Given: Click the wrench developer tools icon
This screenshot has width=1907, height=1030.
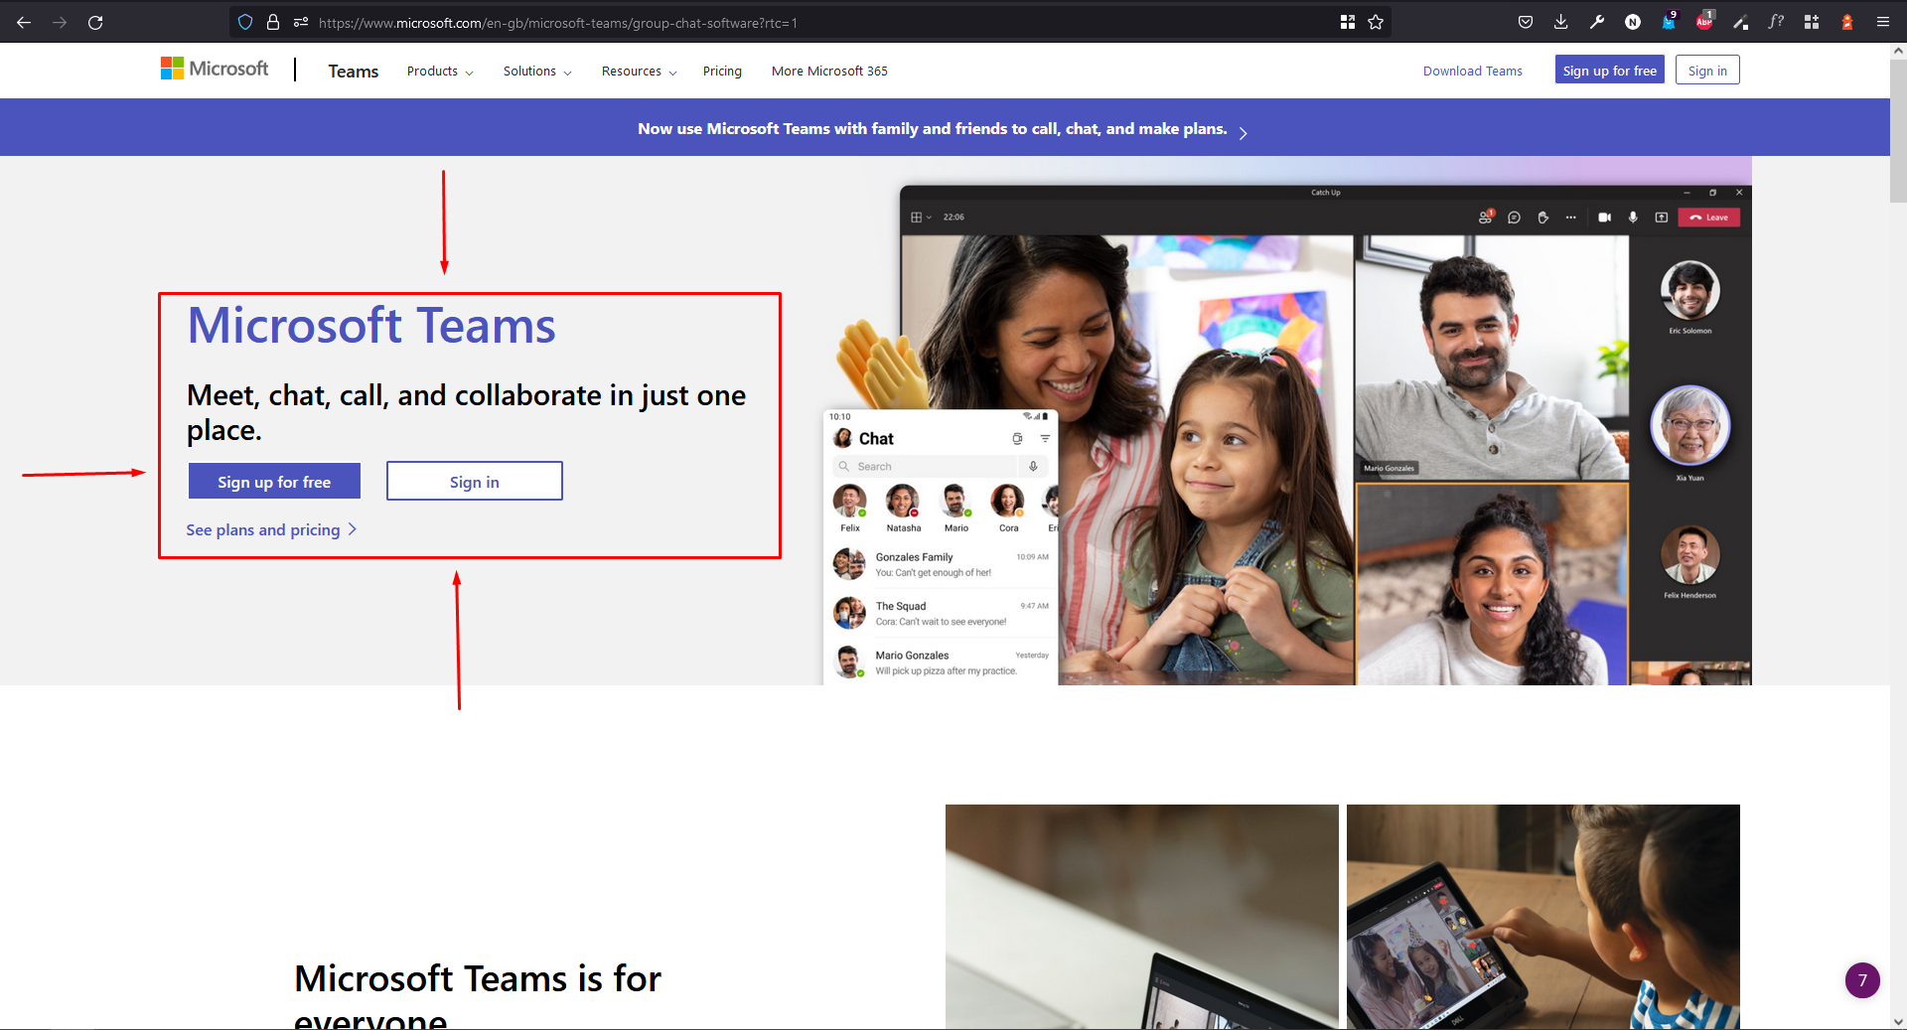Looking at the screenshot, I should tap(1597, 22).
